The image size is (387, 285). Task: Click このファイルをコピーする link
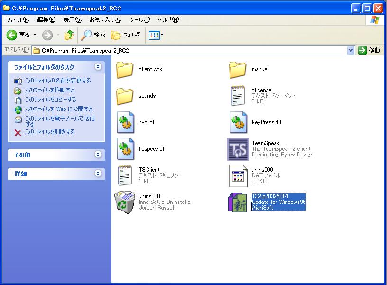tap(51, 100)
